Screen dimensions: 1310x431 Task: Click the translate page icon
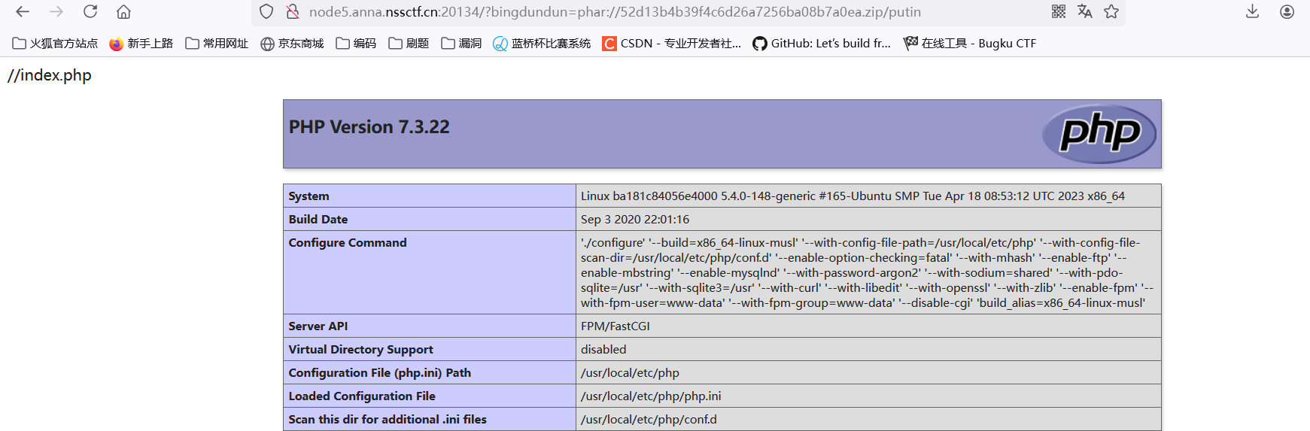tap(1084, 11)
